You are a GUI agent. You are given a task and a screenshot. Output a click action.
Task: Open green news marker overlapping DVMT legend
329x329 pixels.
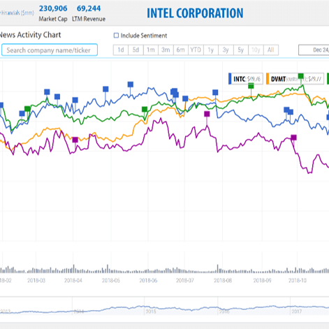(x=301, y=76)
